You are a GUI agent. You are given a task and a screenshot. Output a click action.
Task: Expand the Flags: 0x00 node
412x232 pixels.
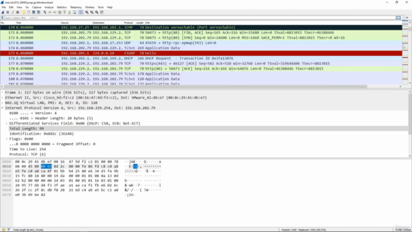(6, 139)
